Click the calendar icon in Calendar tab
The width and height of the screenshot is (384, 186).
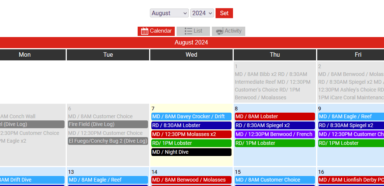click(145, 31)
